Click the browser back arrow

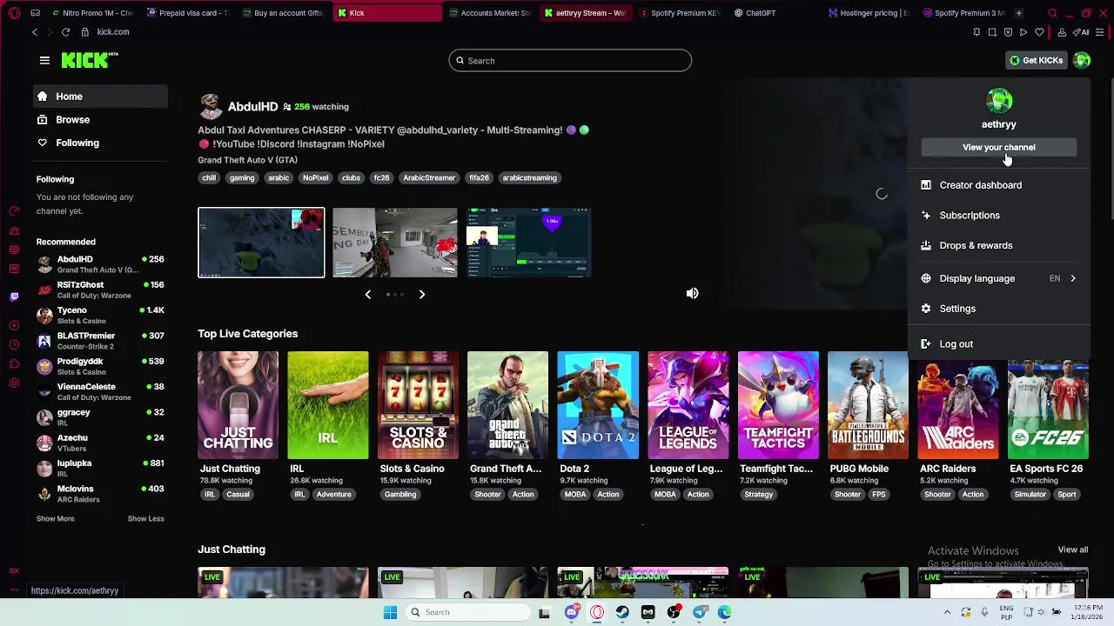(35, 32)
